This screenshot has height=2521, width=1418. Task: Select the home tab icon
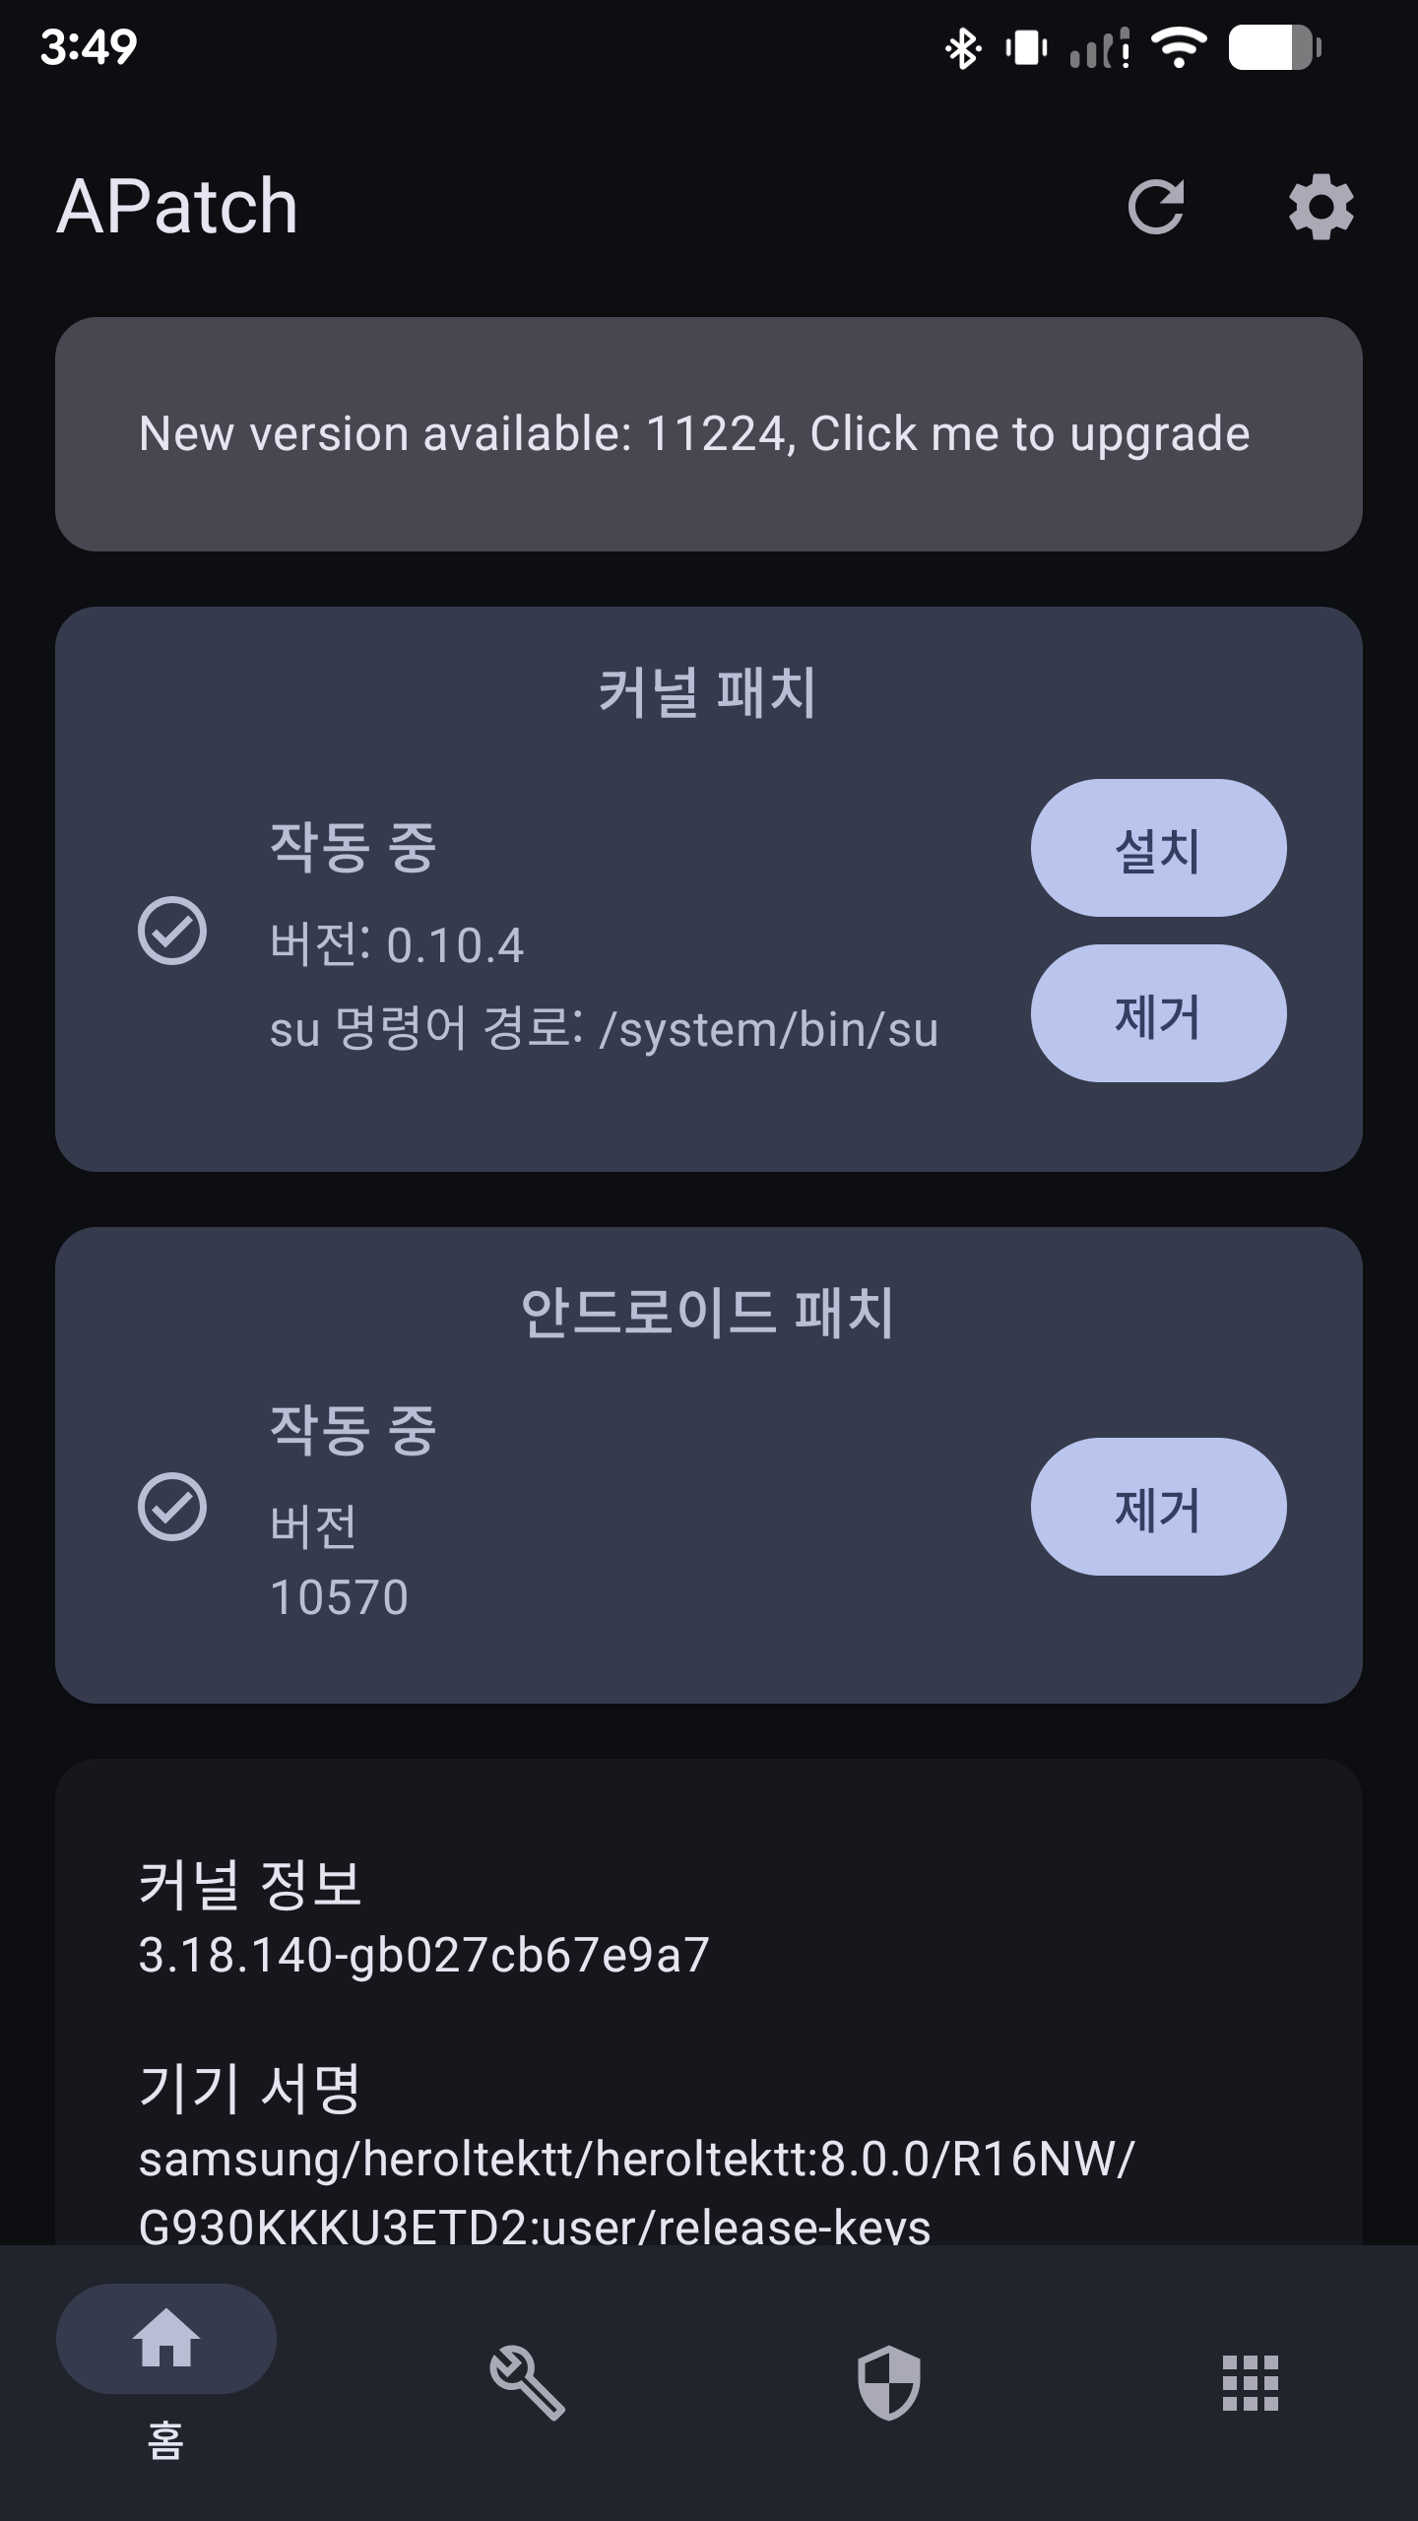pos(166,2338)
